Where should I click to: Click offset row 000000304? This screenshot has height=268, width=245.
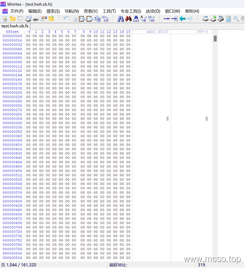(12, 119)
